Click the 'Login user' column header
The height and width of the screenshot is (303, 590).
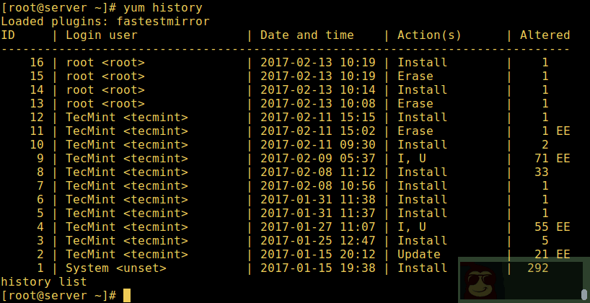(x=101, y=35)
